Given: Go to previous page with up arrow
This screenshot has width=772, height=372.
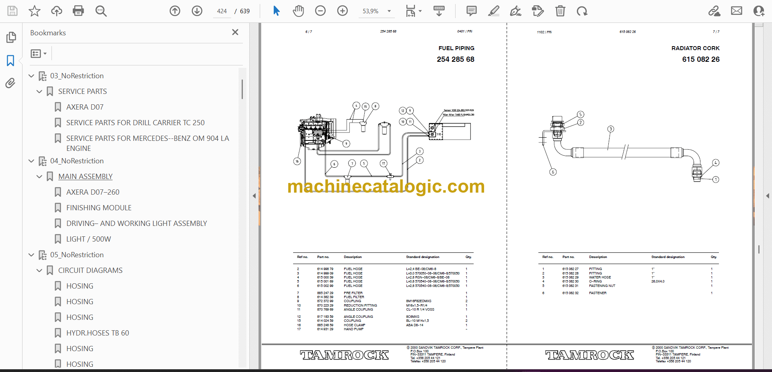Looking at the screenshot, I should pyautogui.click(x=175, y=11).
